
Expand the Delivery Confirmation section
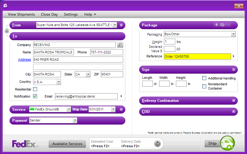(x=234, y=100)
